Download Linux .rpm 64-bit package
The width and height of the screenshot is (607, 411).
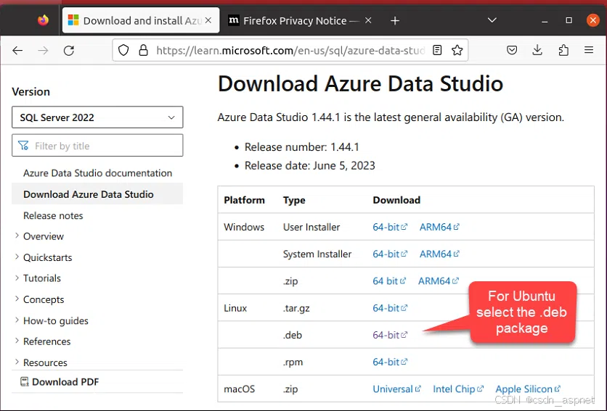[390, 362]
